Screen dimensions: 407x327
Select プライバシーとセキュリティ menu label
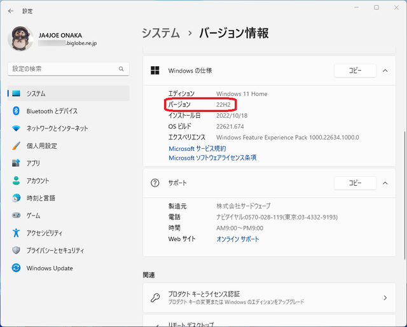tap(55, 251)
